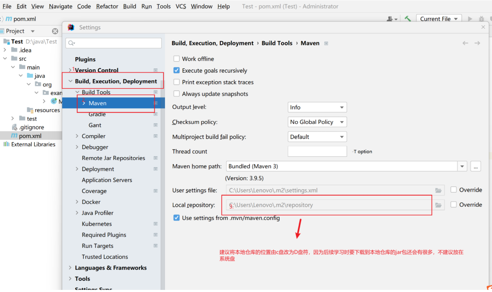Expand the test folder in Project tree
Image resolution: width=492 pixels, height=292 pixels.
13,119
